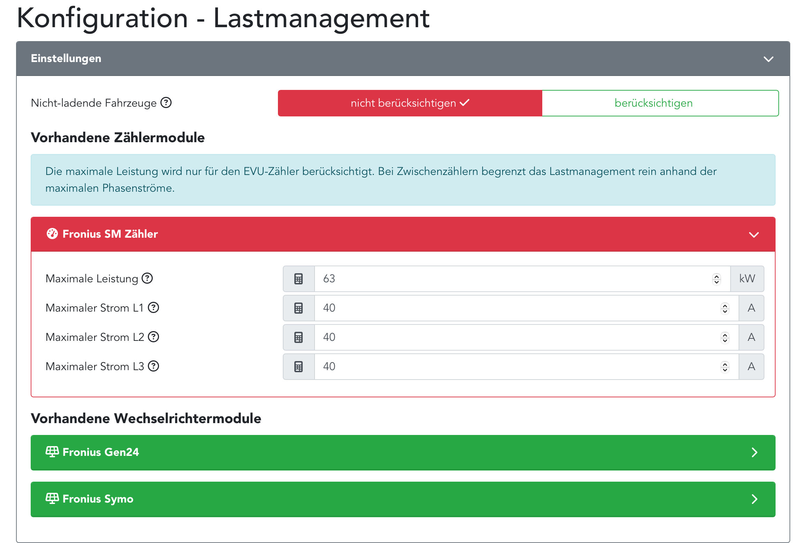Click help icon beside Maximale Leistung
Screen dimensions: 793x543
pyautogui.click(x=147, y=278)
